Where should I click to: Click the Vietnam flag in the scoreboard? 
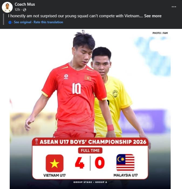click(x=54, y=163)
